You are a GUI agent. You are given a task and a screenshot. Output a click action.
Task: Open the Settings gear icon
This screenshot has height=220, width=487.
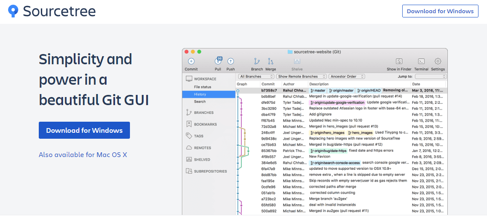pos(438,61)
